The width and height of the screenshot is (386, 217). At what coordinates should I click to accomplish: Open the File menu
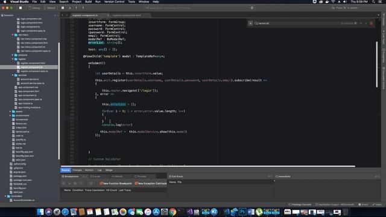click(x=34, y=2)
